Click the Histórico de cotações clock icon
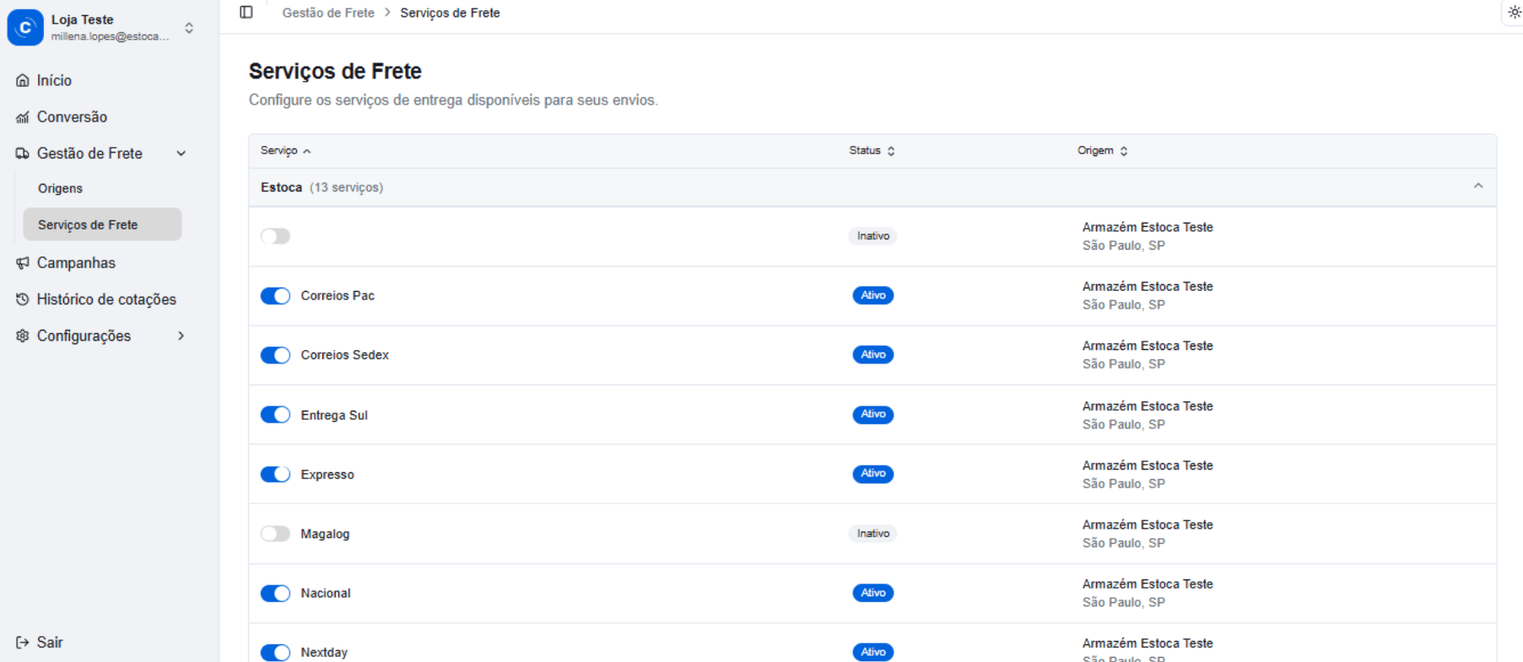Viewport: 1523px width, 662px height. [23, 299]
